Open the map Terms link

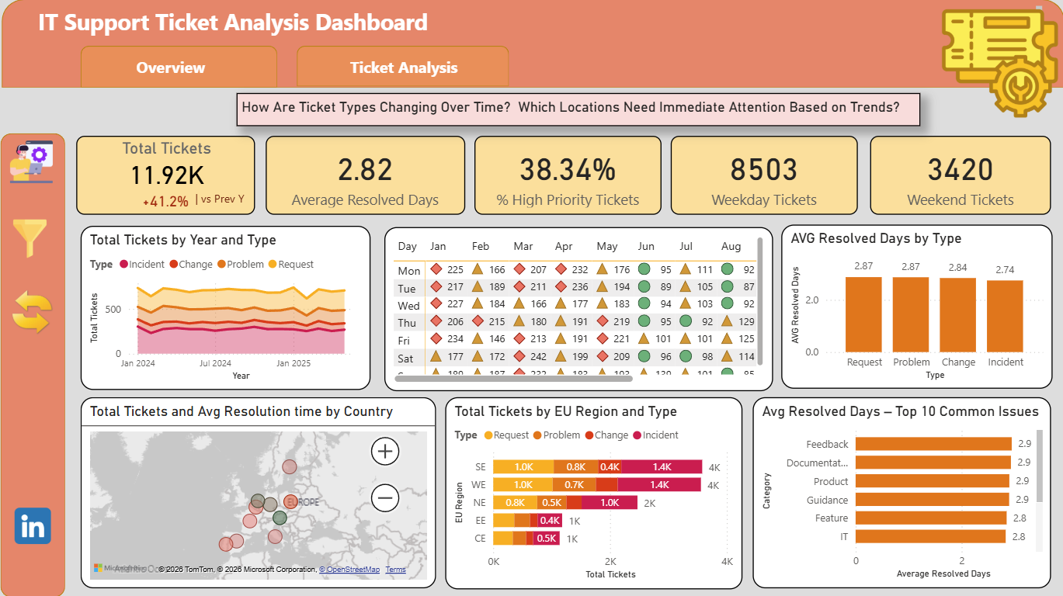(396, 570)
